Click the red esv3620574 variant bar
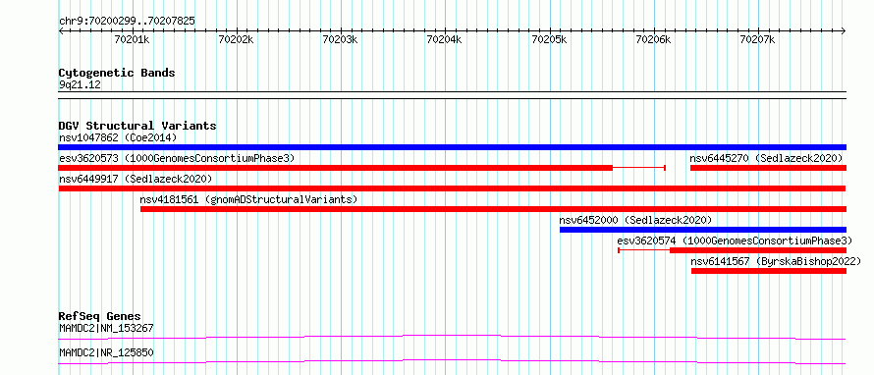This screenshot has height=375, width=874. 758,250
